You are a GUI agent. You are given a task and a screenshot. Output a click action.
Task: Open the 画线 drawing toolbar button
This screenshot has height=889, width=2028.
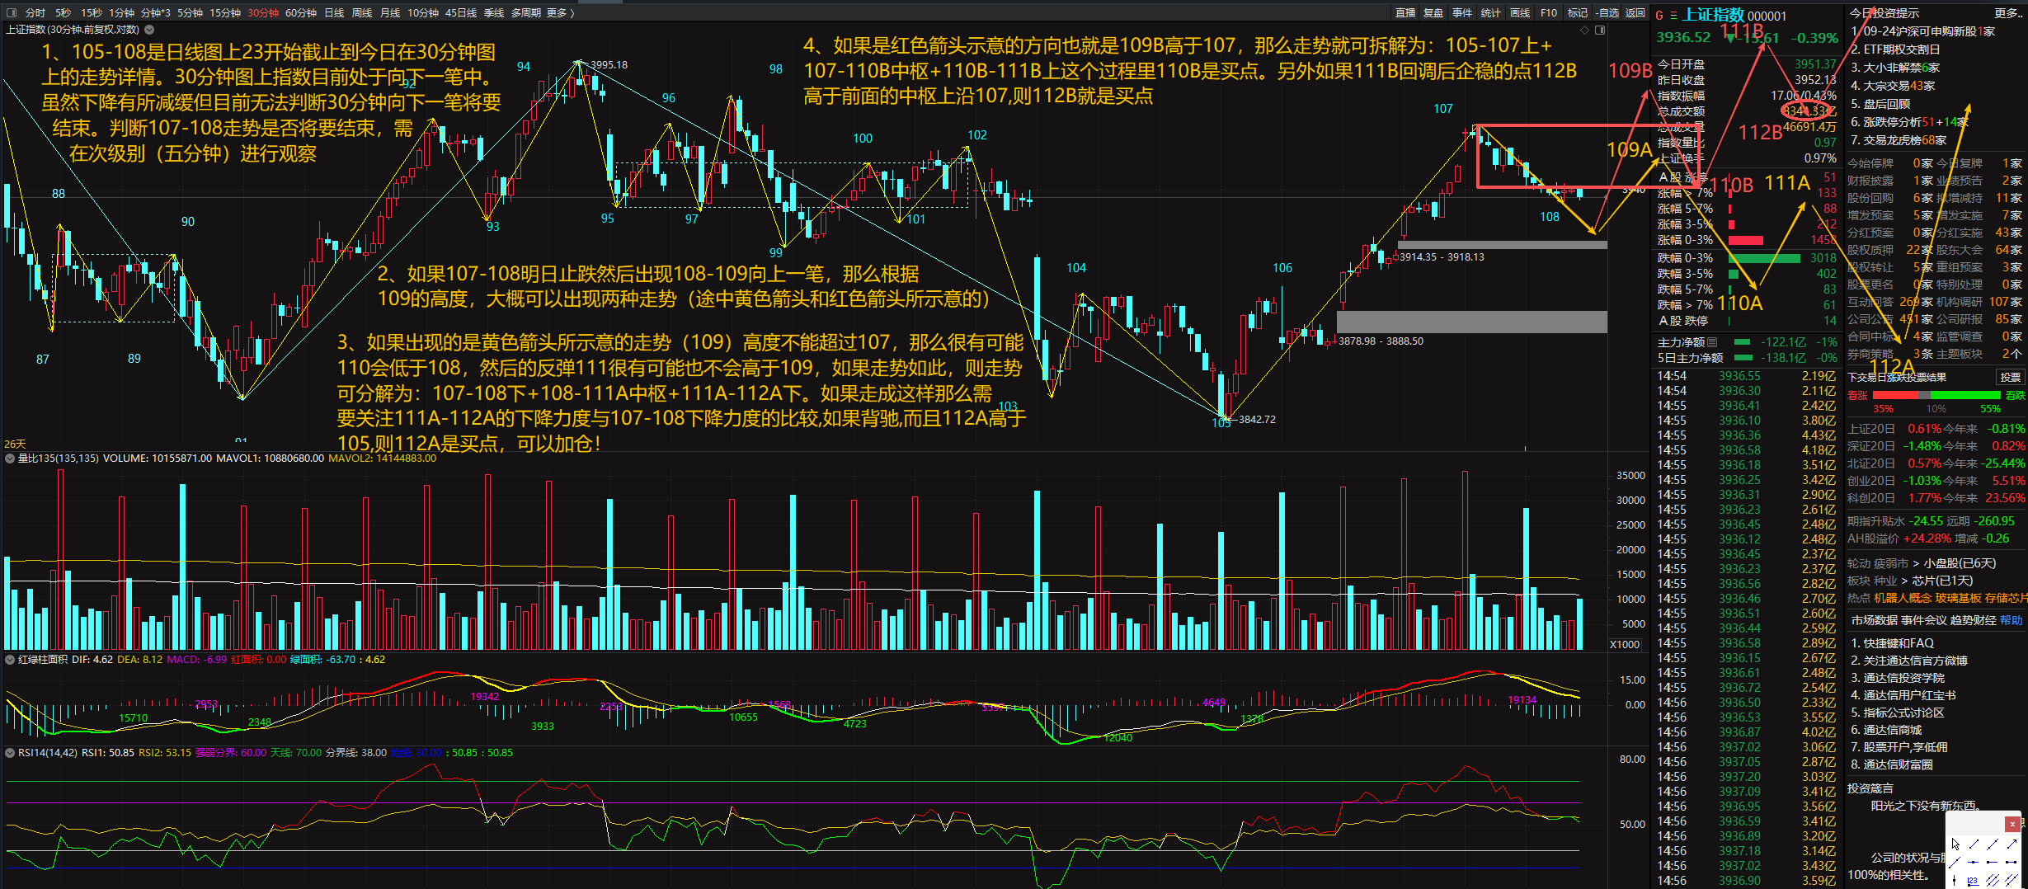(1520, 12)
